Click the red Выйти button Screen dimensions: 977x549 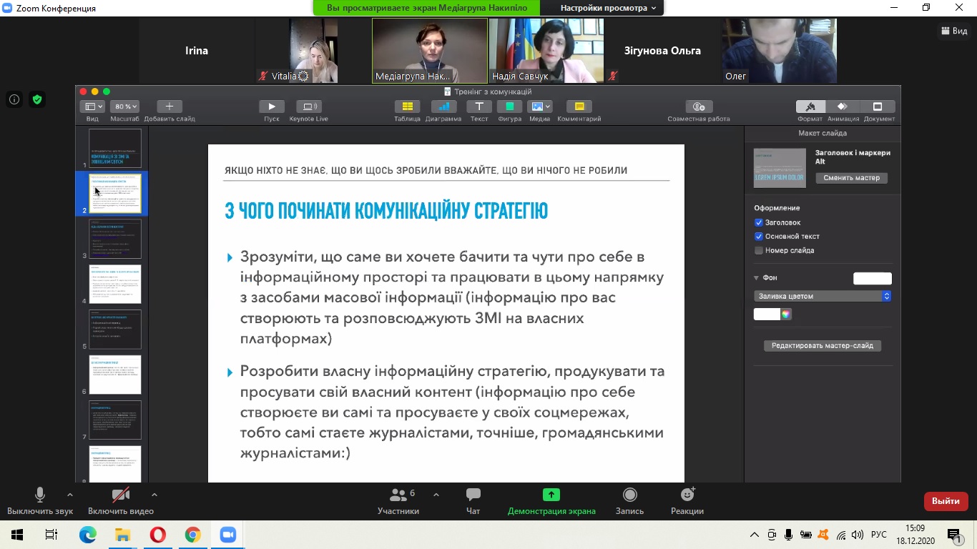pyautogui.click(x=946, y=501)
